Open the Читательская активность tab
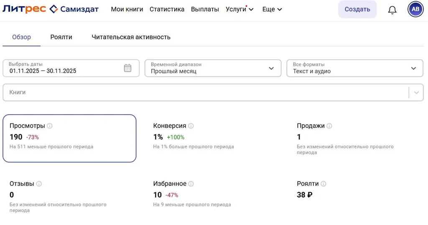 (x=131, y=37)
